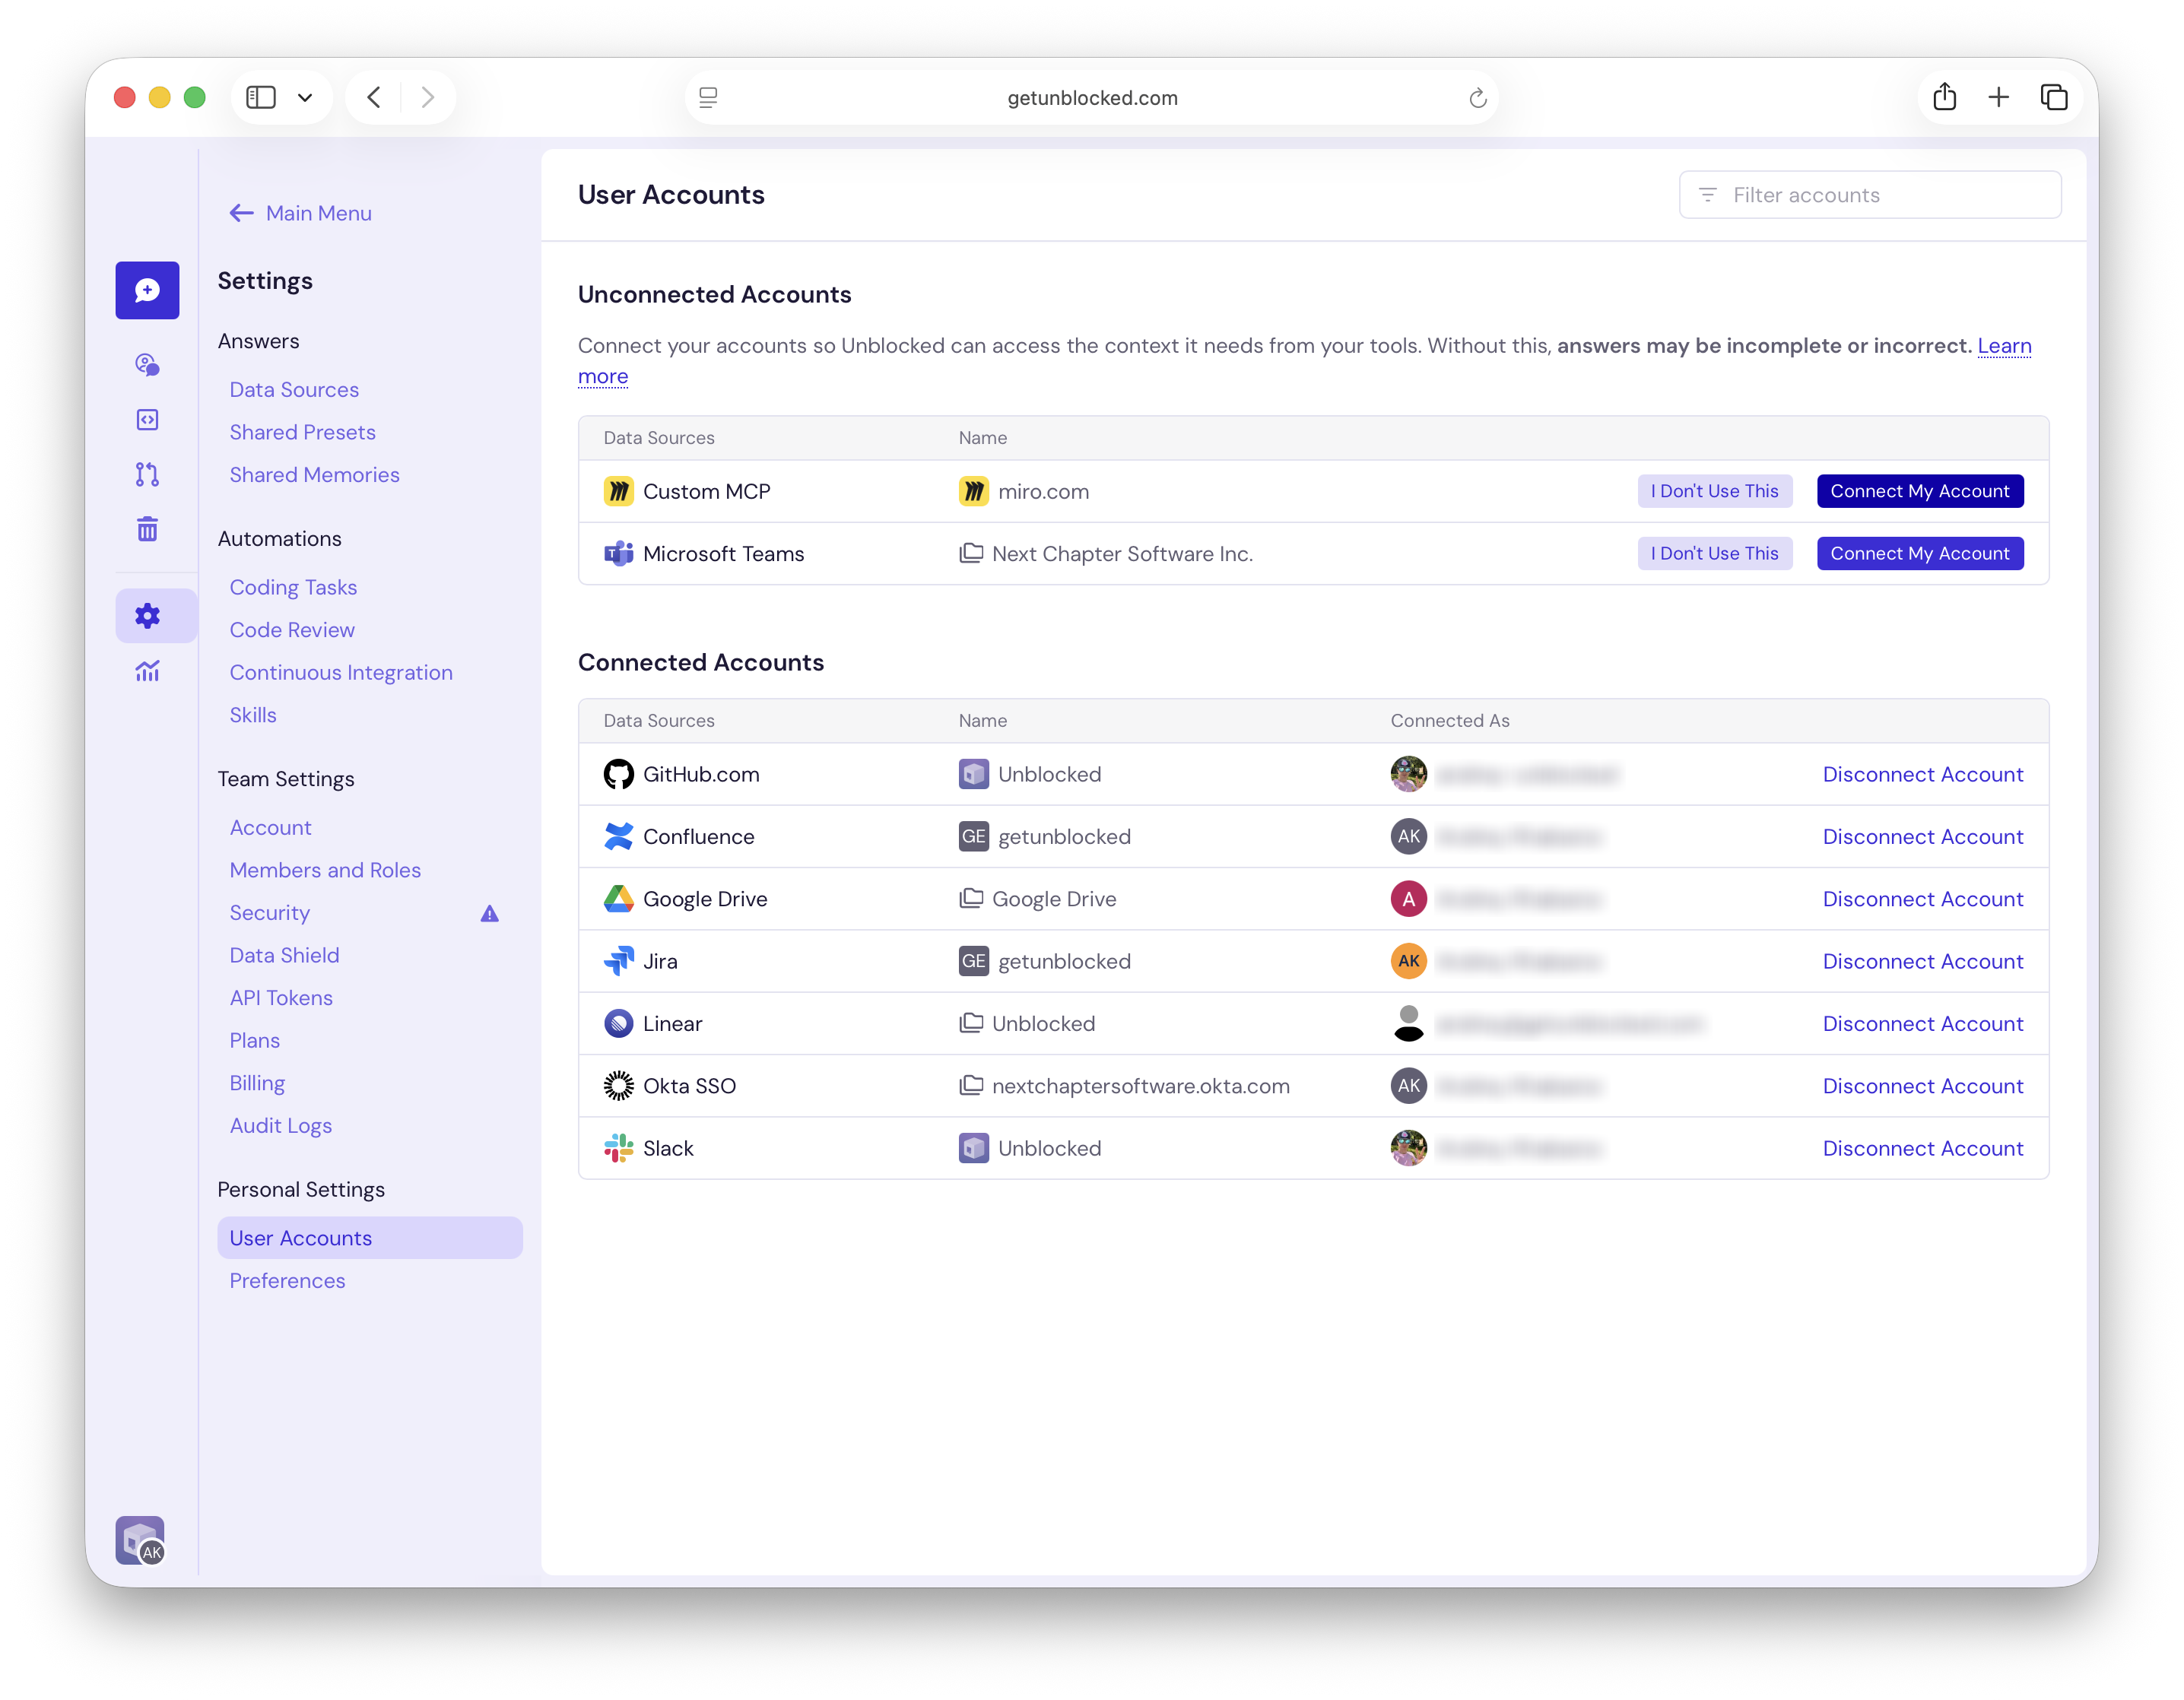Disconnect the Slack account
The width and height of the screenshot is (2184, 1700).
tap(1922, 1148)
